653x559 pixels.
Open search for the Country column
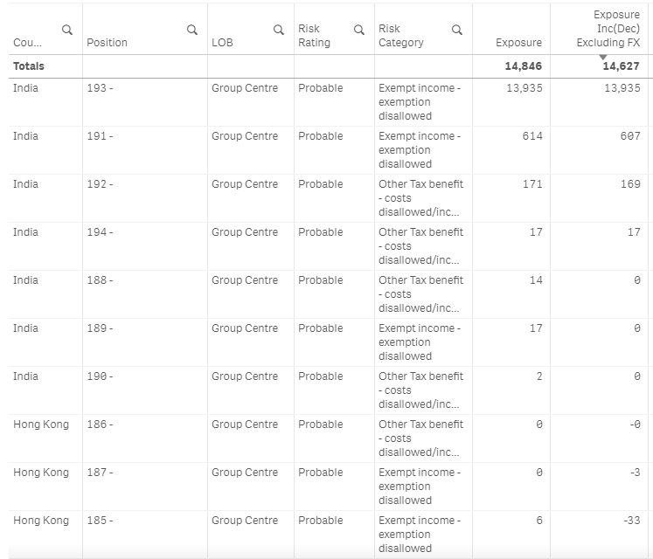point(67,30)
